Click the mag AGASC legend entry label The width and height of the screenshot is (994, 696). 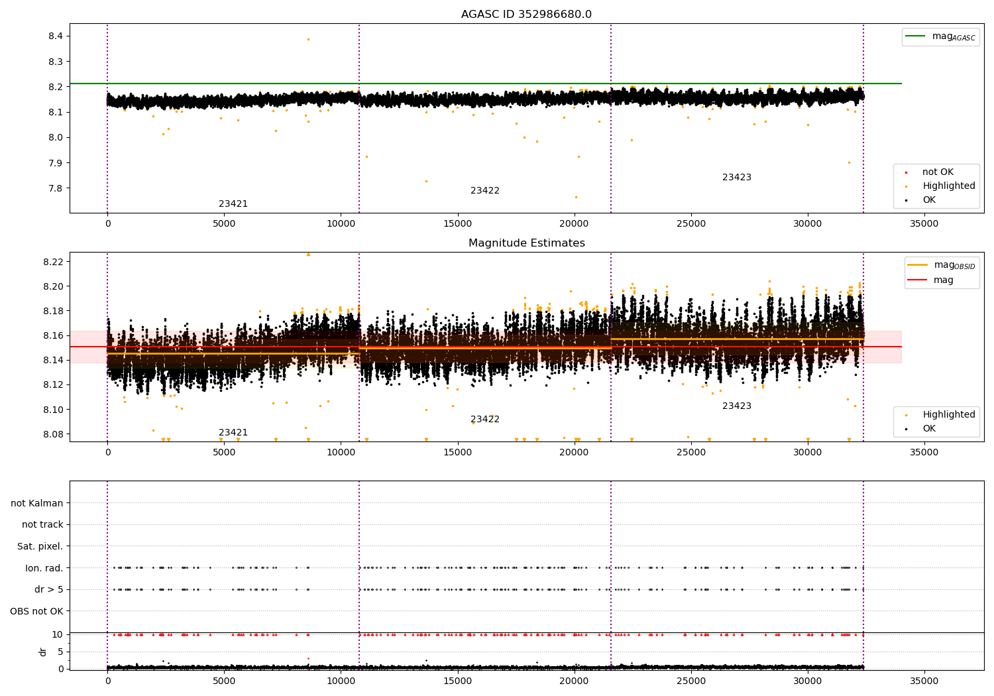point(954,36)
